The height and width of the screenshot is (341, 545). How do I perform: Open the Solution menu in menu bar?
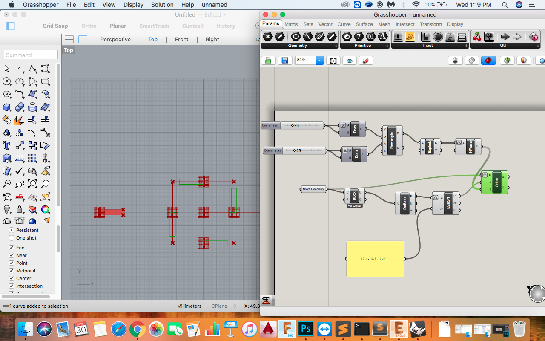[162, 5]
